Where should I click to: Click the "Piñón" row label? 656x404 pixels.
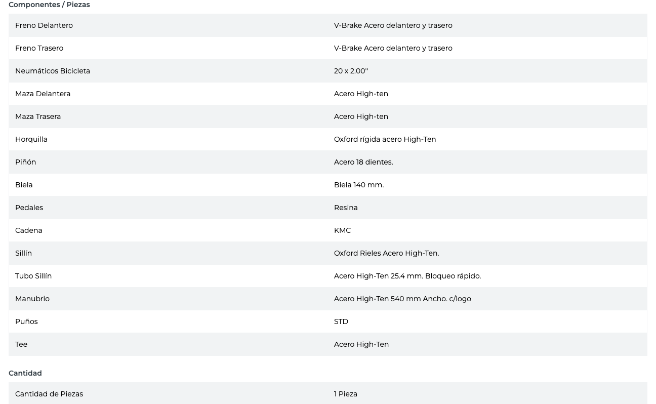(25, 162)
